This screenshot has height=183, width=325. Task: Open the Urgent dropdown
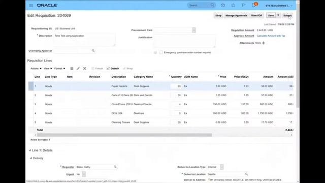pyautogui.click(x=84, y=174)
